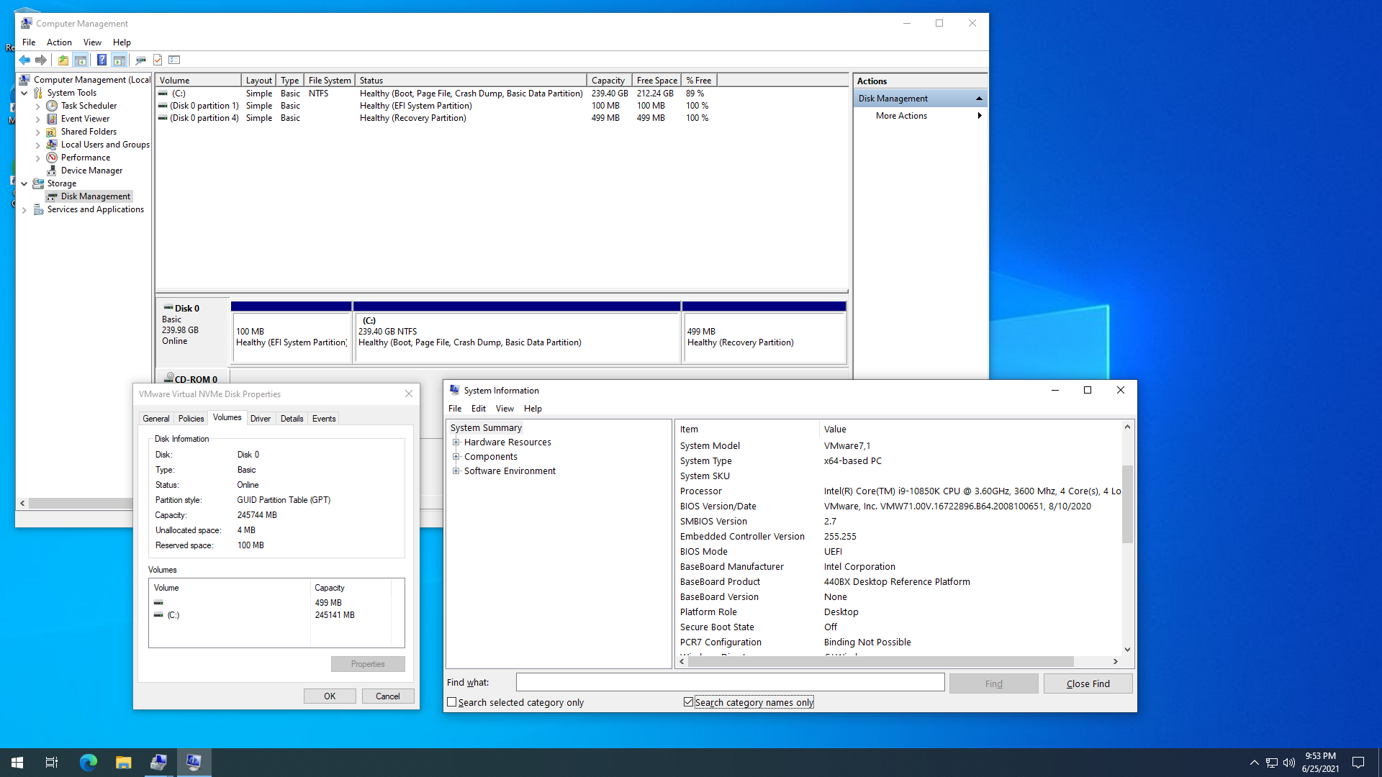Image resolution: width=1382 pixels, height=777 pixels.
Task: Switch to General tab in disk properties
Action: [x=156, y=419]
